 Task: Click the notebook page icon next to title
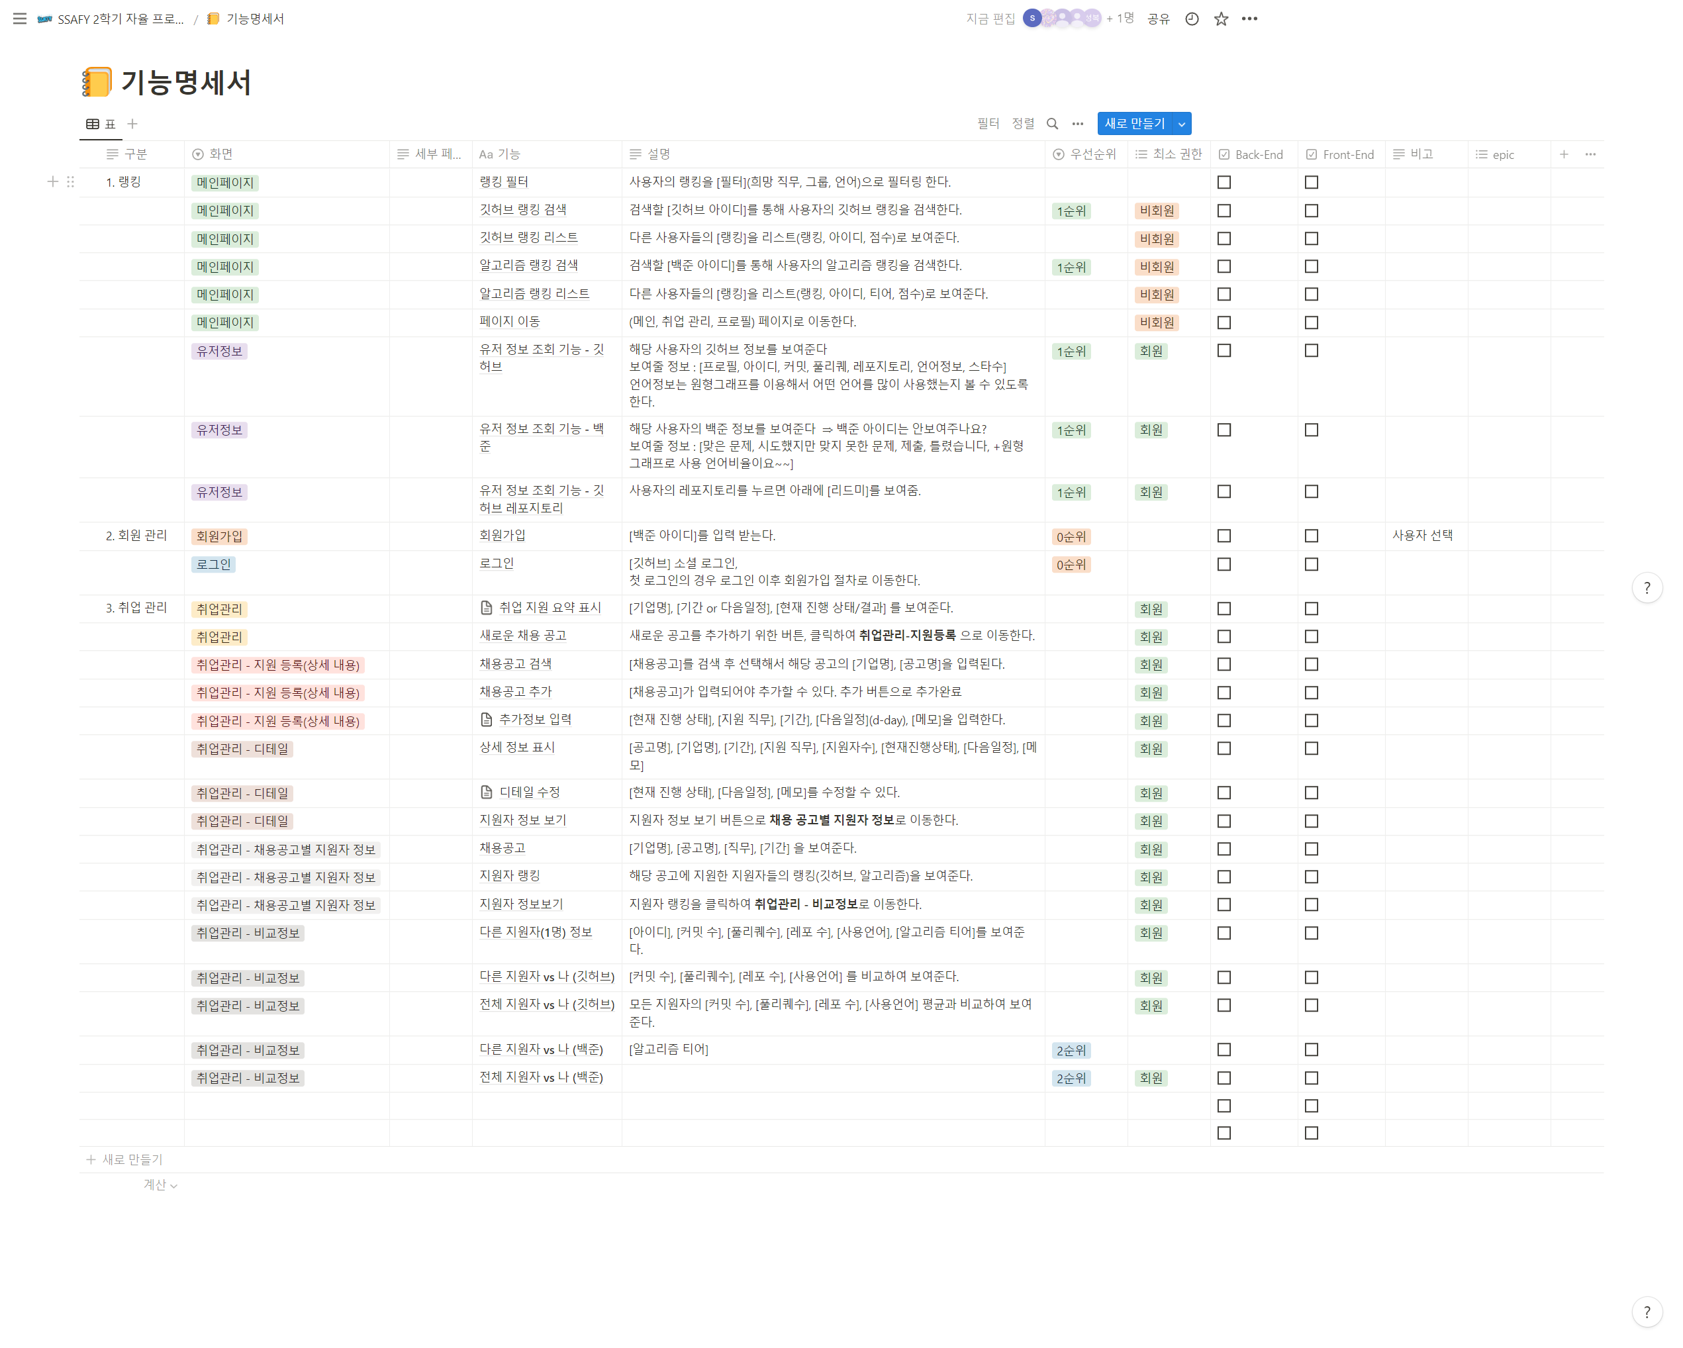pos(97,82)
